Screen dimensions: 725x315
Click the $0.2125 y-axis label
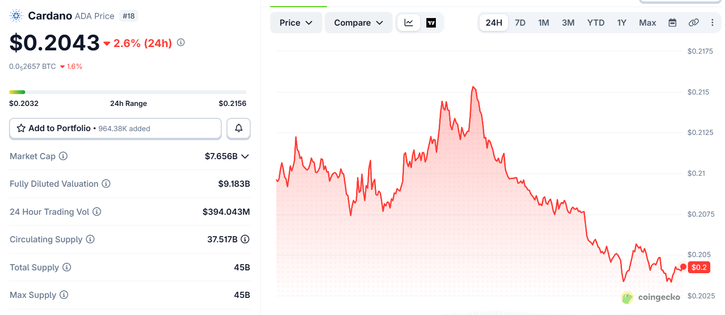(x=700, y=132)
